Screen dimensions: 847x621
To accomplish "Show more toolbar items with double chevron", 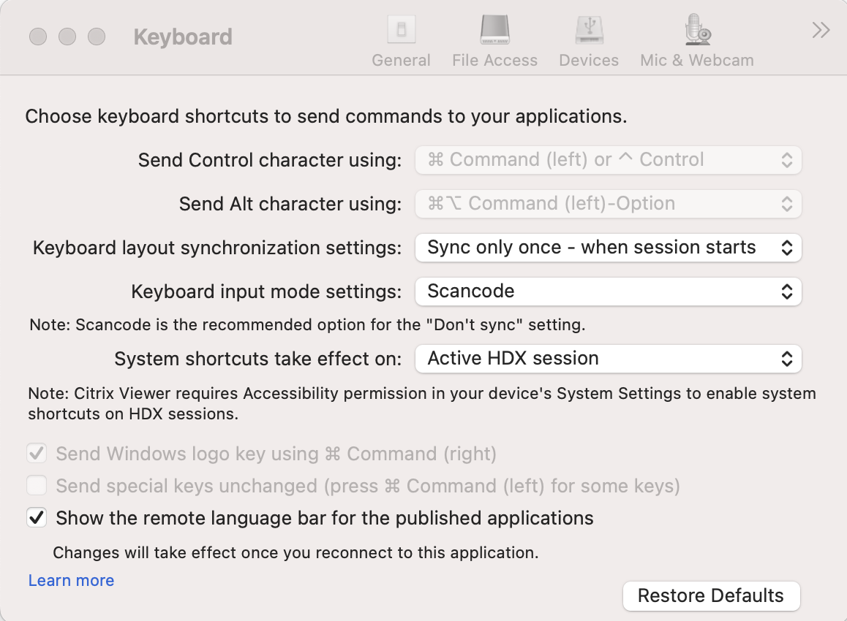I will pyautogui.click(x=821, y=30).
